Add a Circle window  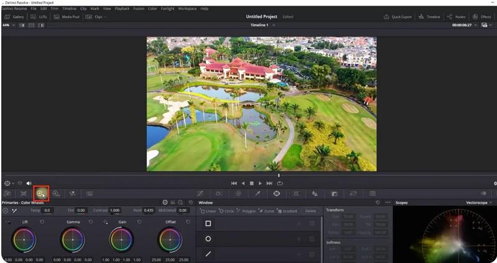pyautogui.click(x=226, y=211)
